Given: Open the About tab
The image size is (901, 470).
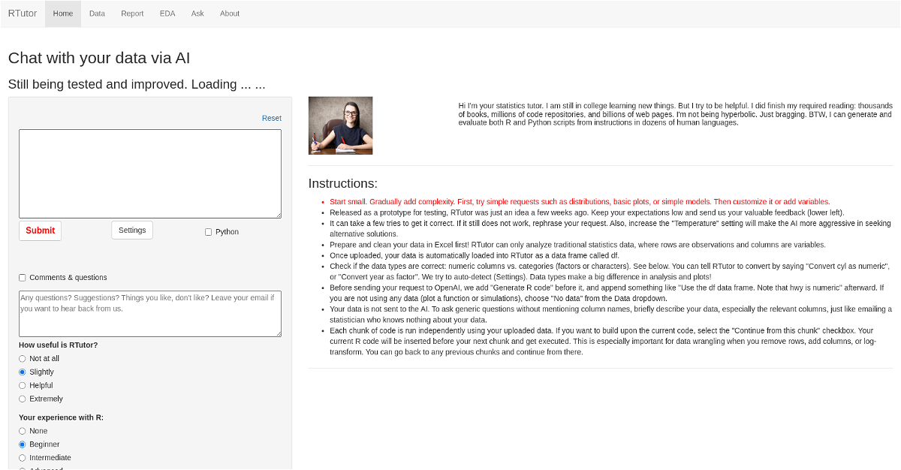Looking at the screenshot, I should coord(230,14).
